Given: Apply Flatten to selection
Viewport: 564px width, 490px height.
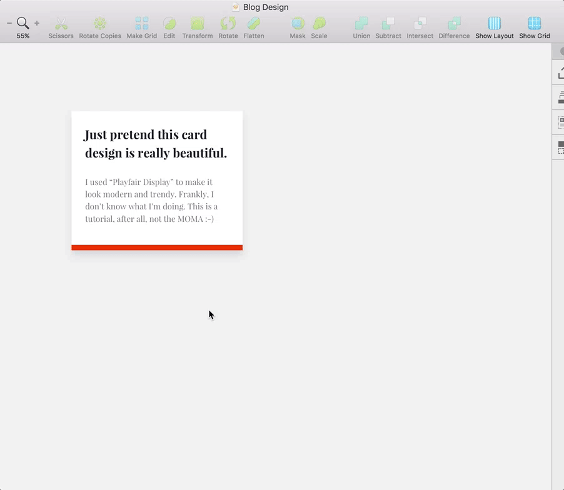Looking at the screenshot, I should click(x=254, y=27).
